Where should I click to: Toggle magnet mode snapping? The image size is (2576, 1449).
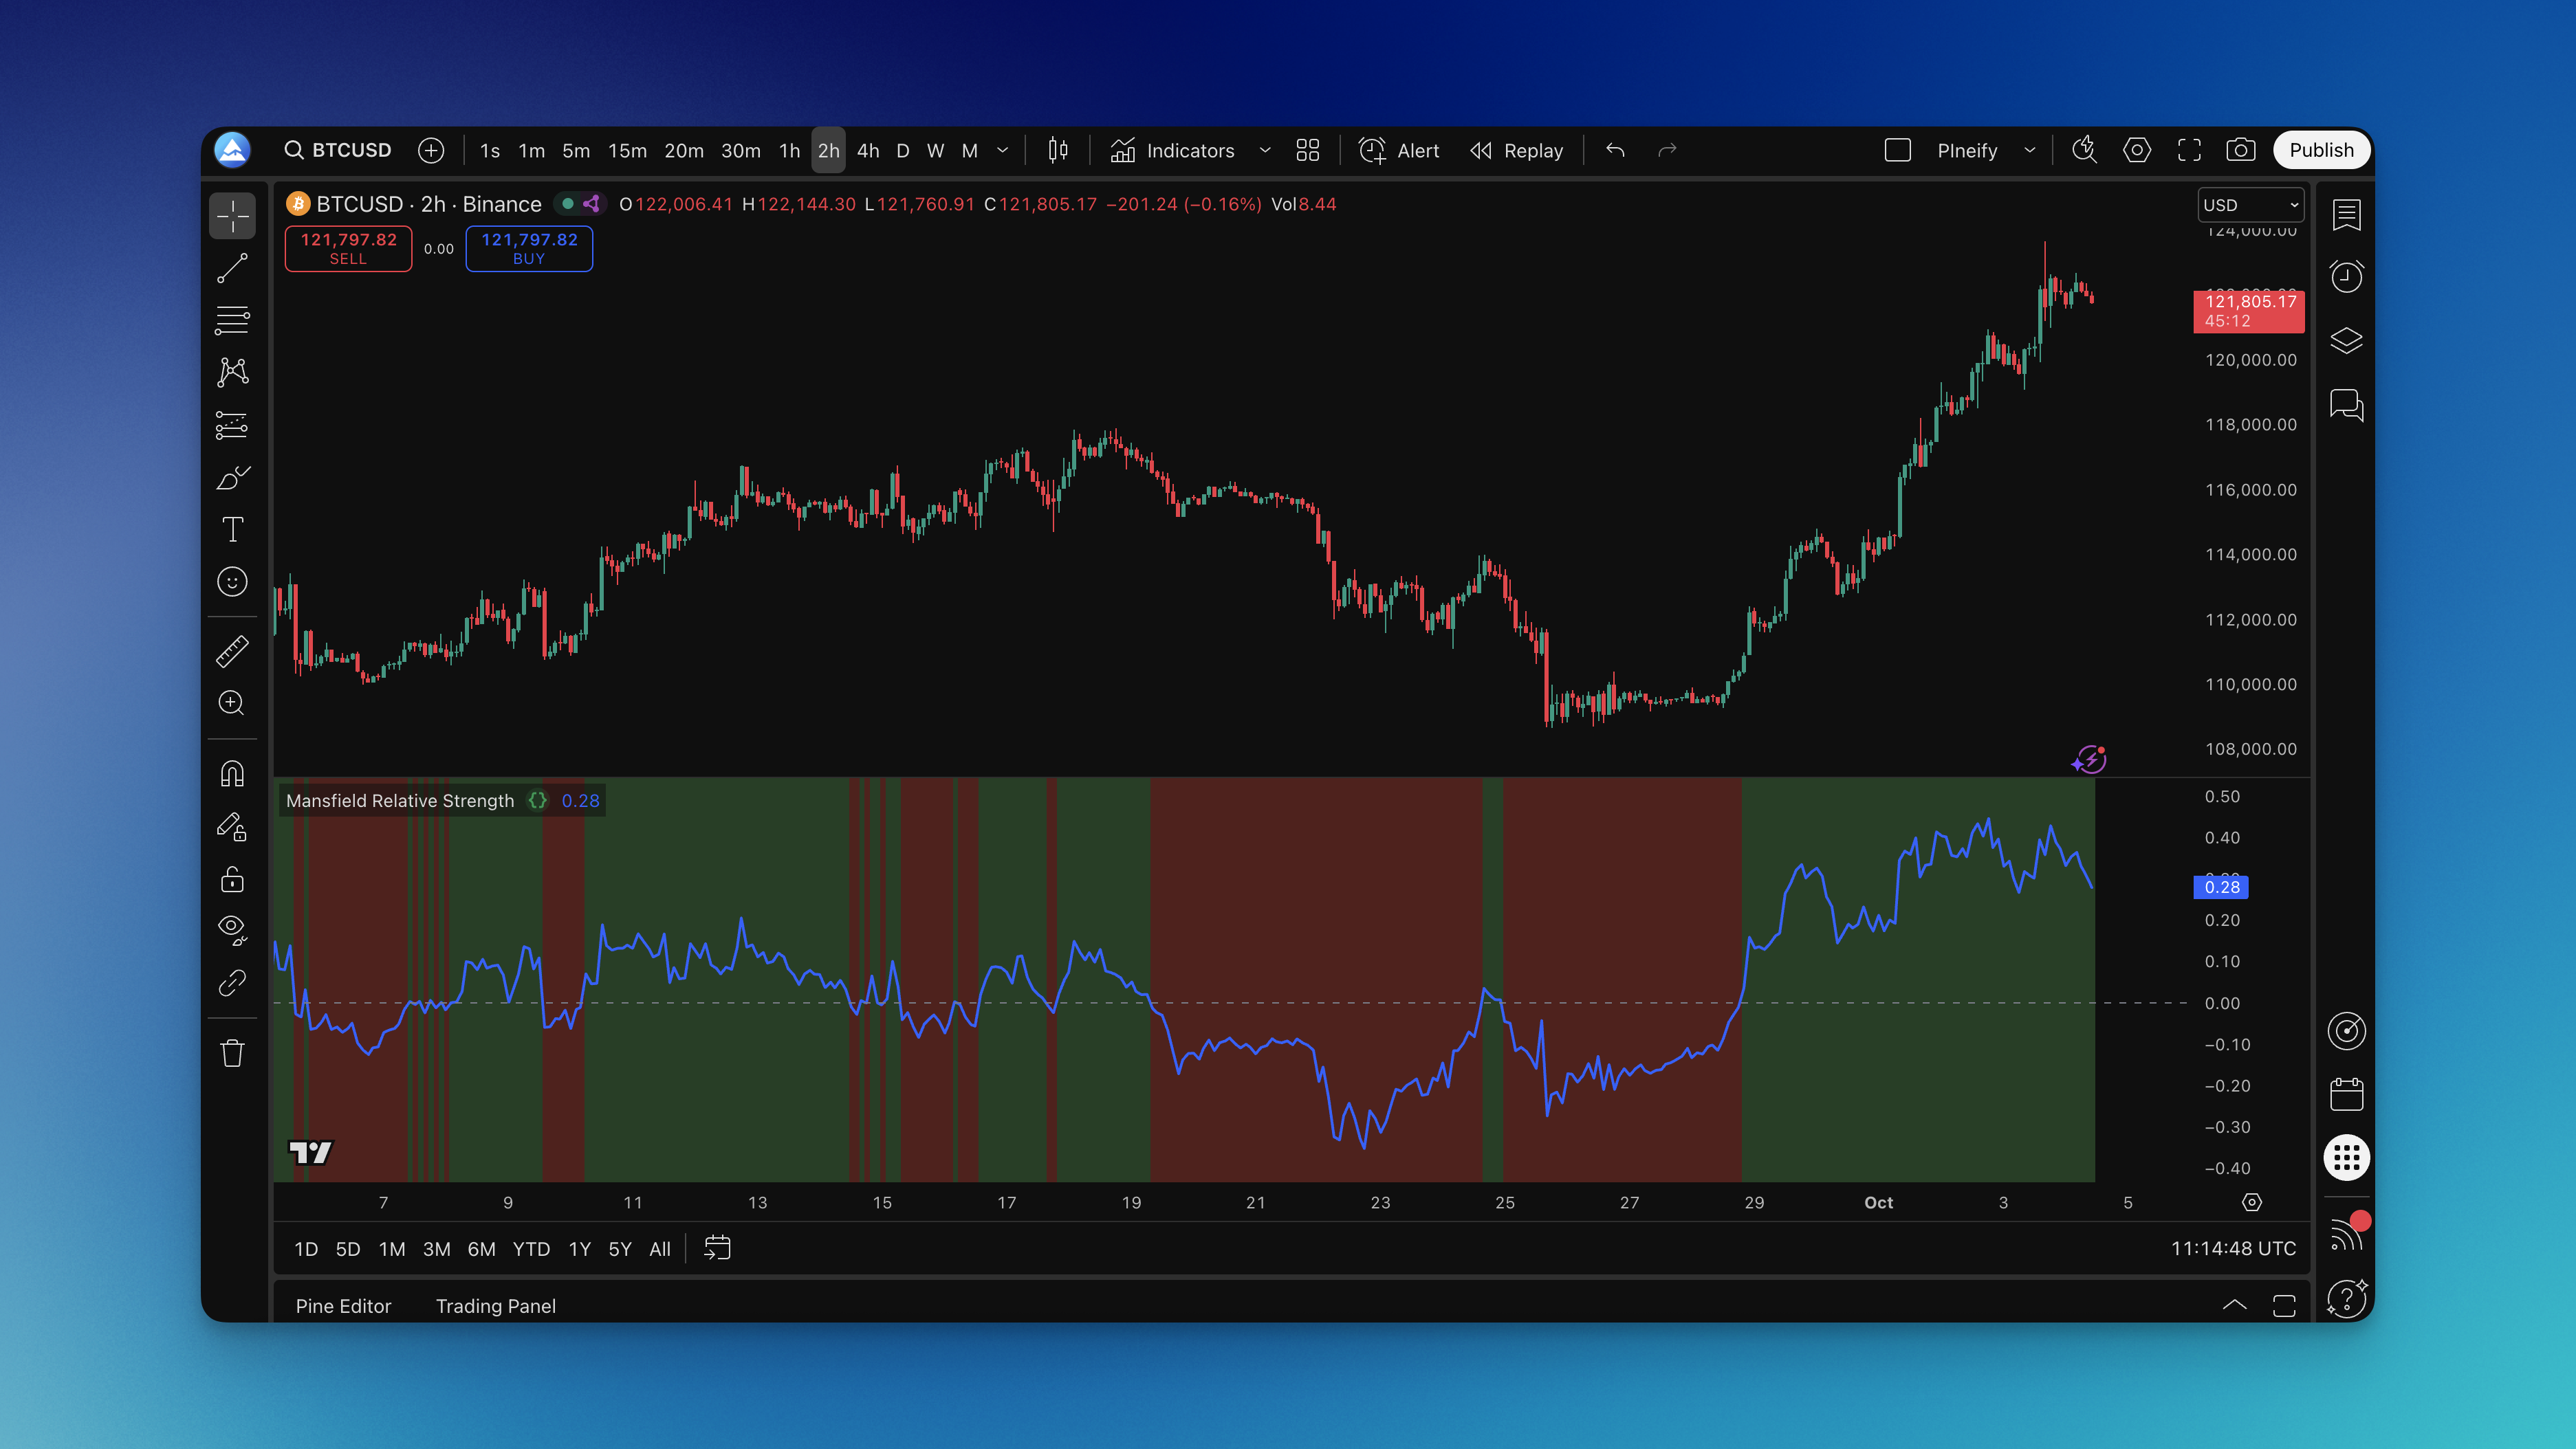click(232, 775)
